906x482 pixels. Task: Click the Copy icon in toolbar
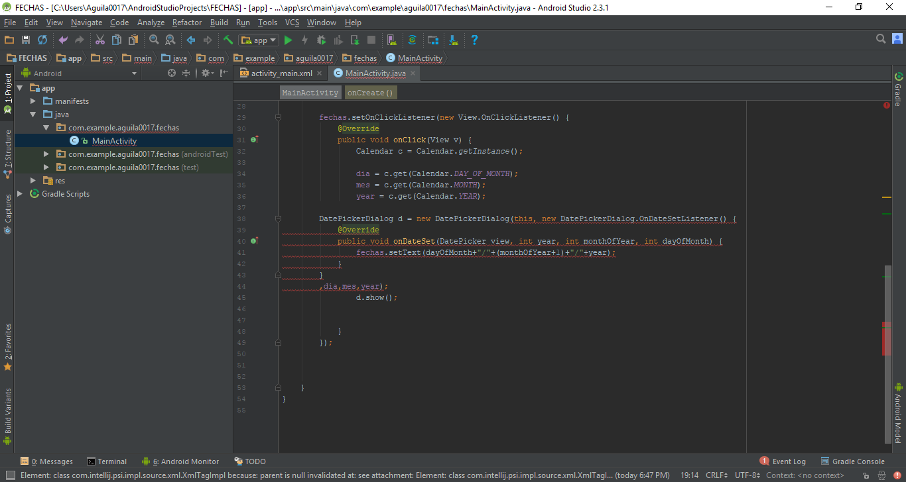pyautogui.click(x=117, y=40)
